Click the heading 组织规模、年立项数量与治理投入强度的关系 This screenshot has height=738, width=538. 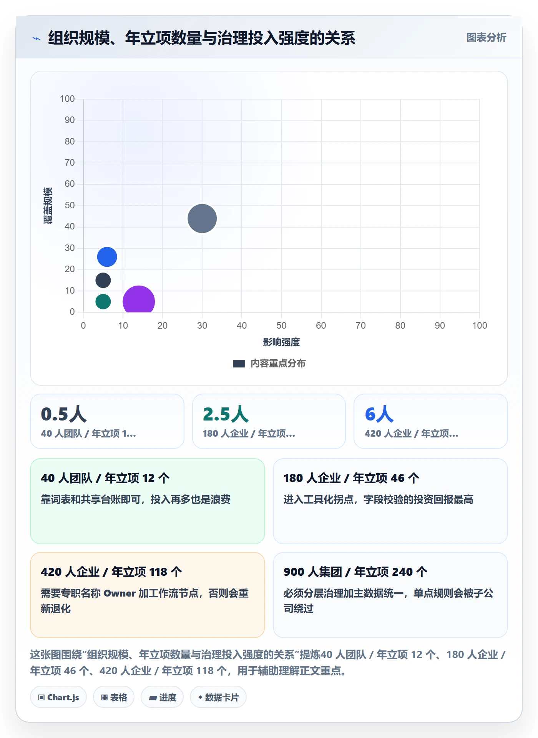click(202, 38)
